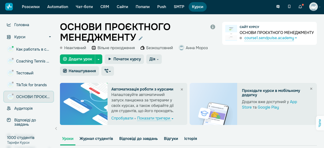This screenshot has width=324, height=148.
Task: Open the Дія dropdown menu
Action: pyautogui.click(x=154, y=59)
